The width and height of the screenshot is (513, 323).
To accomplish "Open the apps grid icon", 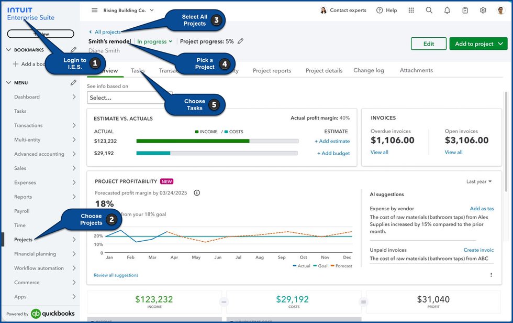I will (x=411, y=10).
